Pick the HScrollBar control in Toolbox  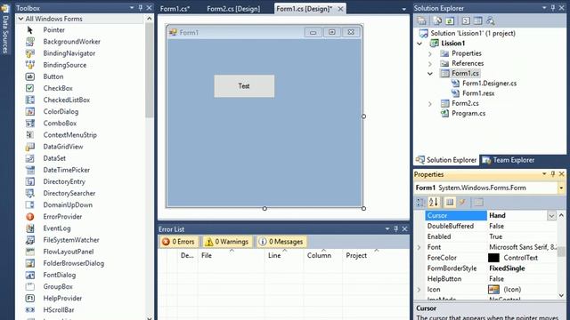(x=59, y=310)
